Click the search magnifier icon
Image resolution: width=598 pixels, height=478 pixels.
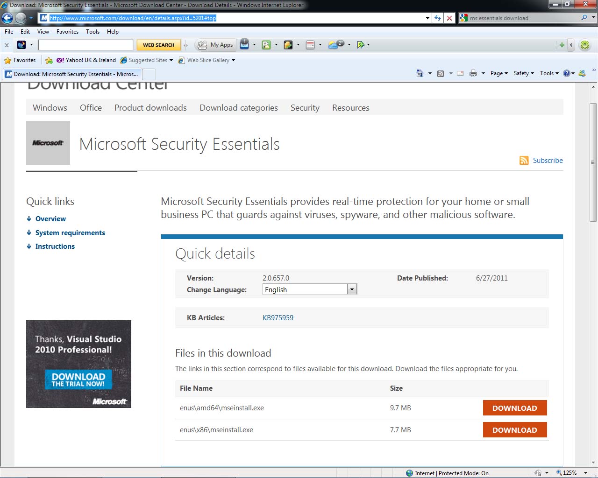(x=584, y=18)
